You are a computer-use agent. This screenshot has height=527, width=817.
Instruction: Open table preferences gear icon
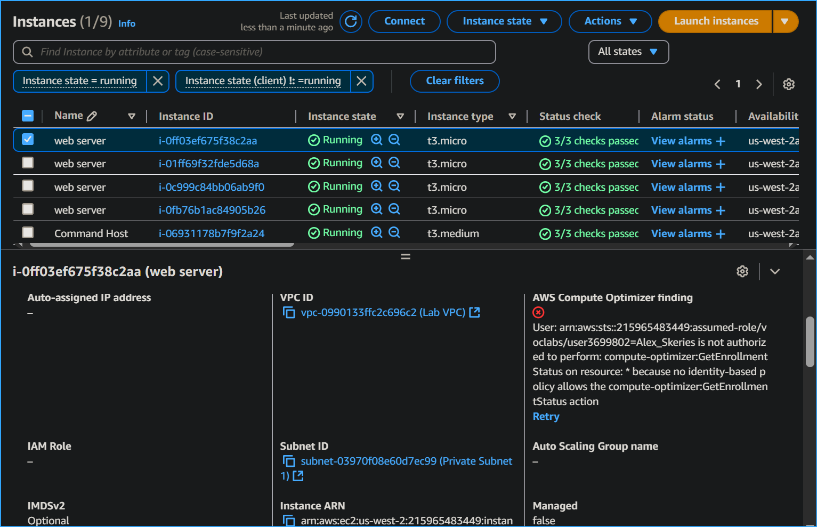(x=789, y=84)
